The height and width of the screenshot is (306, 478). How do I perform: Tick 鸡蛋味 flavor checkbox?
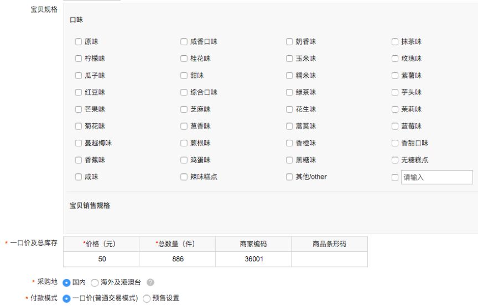pos(184,160)
